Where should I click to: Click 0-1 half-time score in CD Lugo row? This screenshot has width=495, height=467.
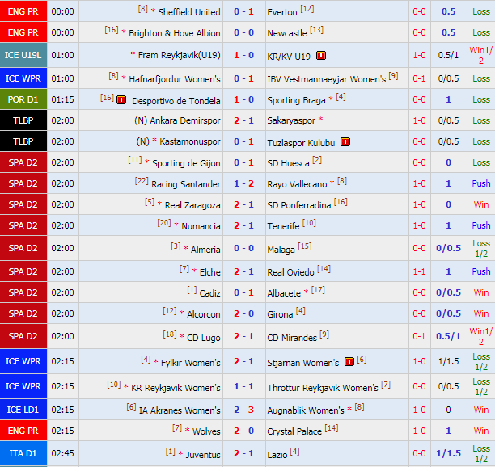tap(419, 336)
